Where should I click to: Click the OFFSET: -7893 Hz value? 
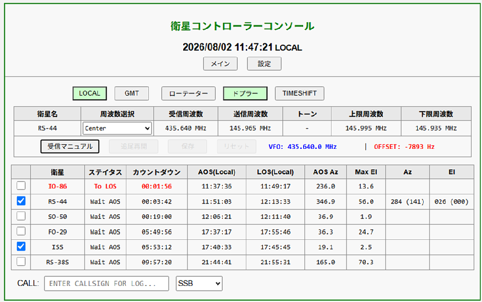tap(404, 147)
